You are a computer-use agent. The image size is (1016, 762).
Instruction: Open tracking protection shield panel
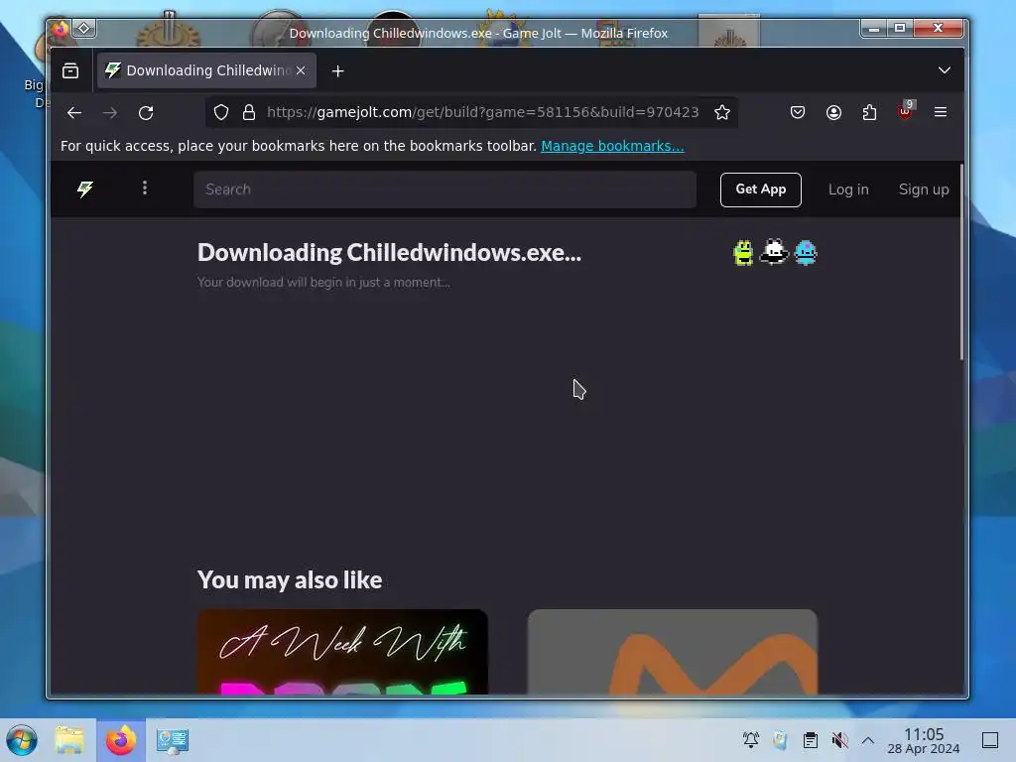[x=221, y=112]
